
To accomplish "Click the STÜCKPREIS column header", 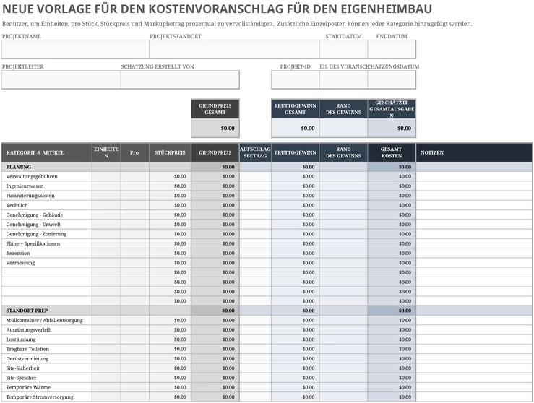I will [x=170, y=152].
